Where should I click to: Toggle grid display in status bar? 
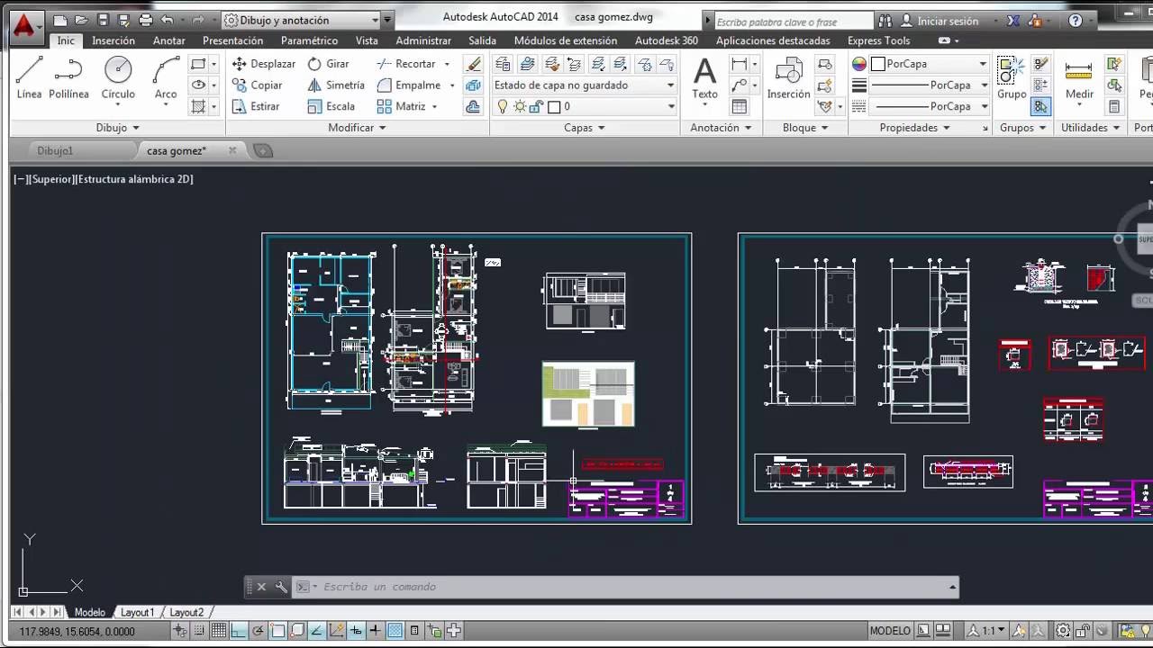pyautogui.click(x=219, y=631)
